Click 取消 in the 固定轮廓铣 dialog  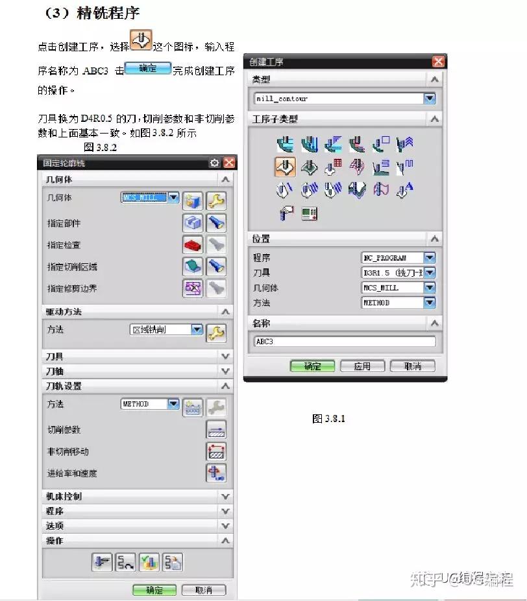coord(203,590)
